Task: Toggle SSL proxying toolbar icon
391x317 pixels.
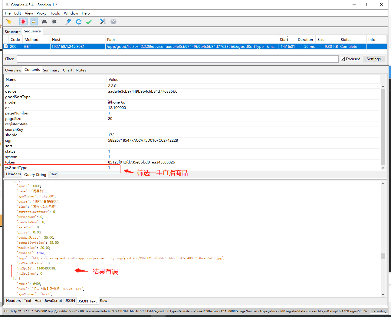Action: pos(34,21)
